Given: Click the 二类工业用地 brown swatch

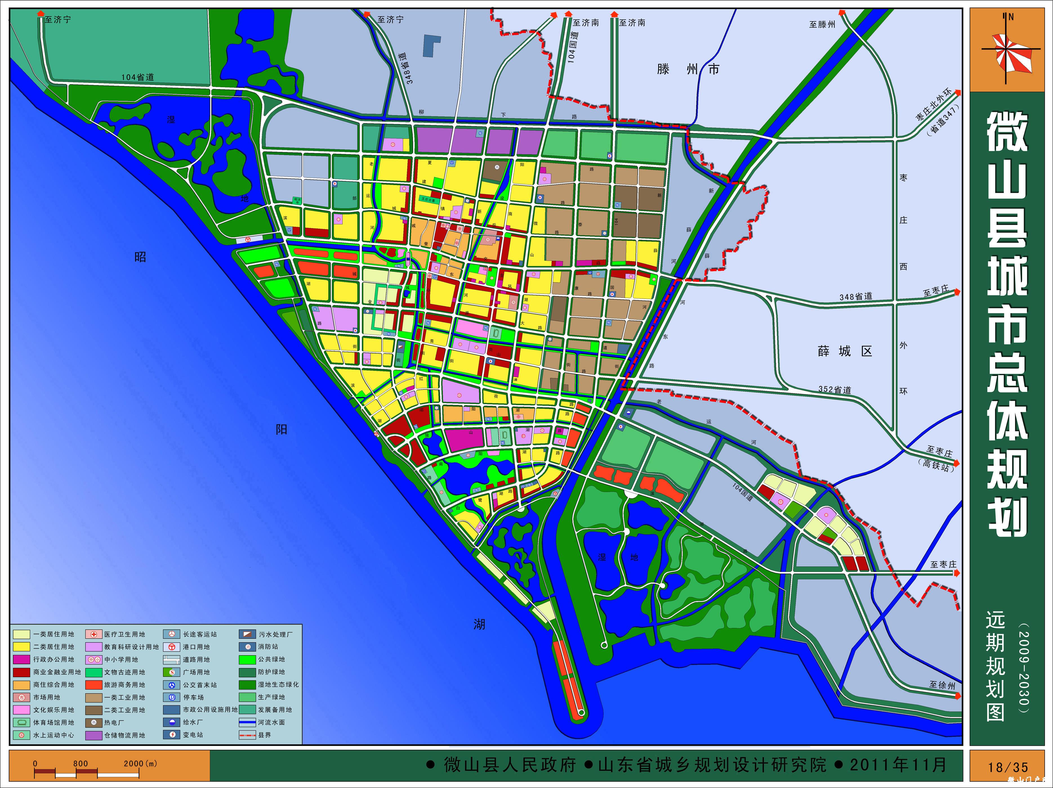Looking at the screenshot, I should [x=94, y=710].
